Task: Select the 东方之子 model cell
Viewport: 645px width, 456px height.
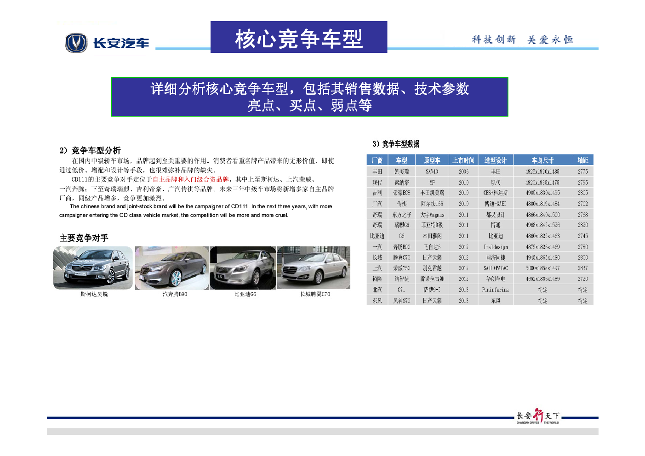Action: [401, 215]
